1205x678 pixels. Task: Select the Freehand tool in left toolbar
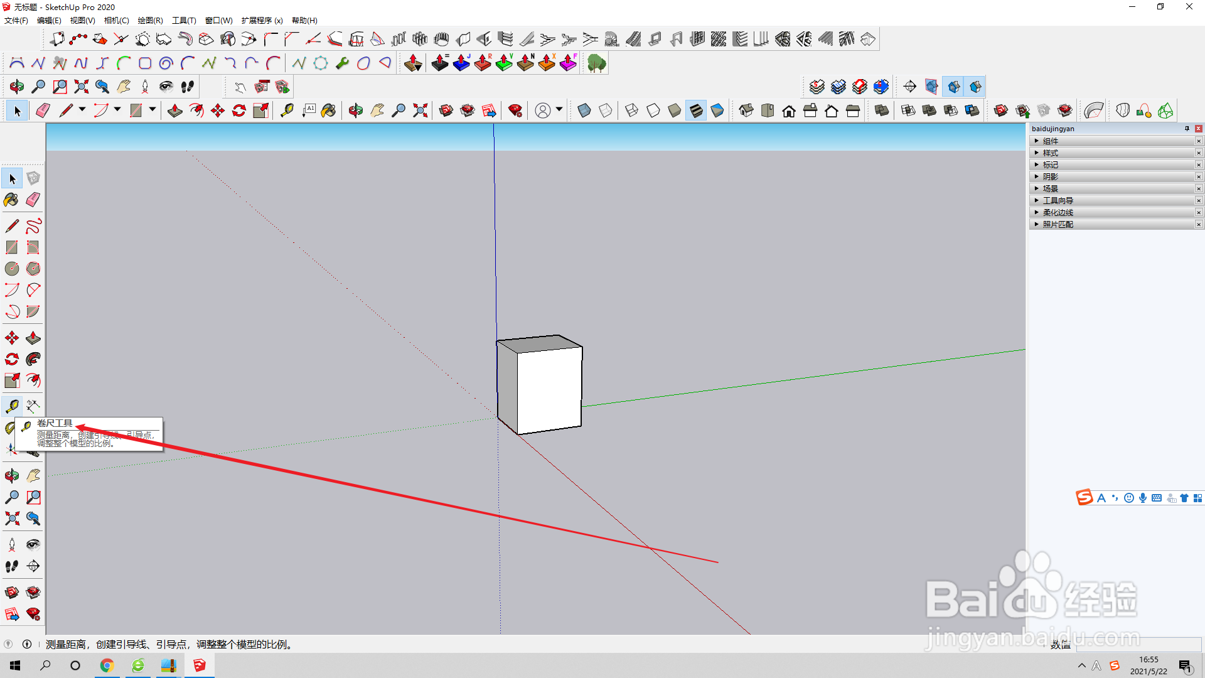[x=33, y=225]
